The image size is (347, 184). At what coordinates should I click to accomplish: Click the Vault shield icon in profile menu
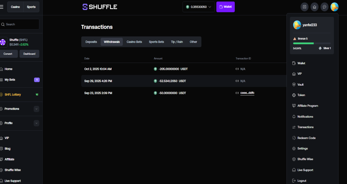click(294, 85)
